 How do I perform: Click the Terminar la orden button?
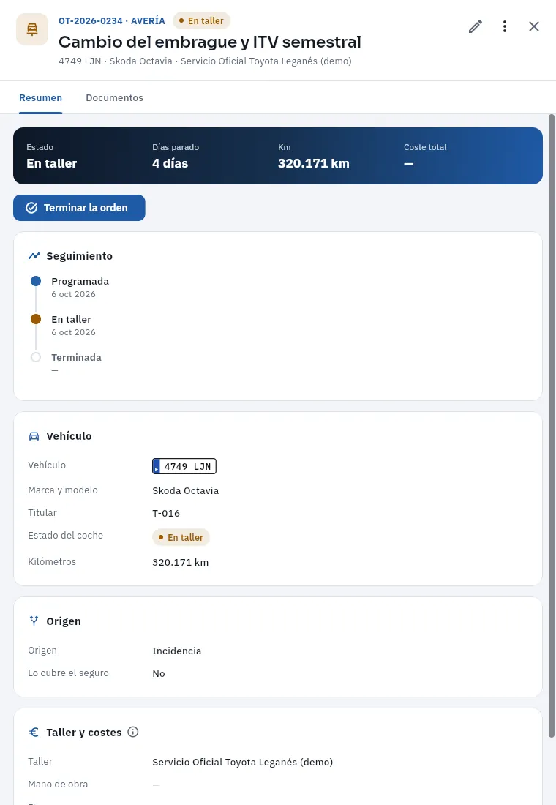tap(79, 208)
